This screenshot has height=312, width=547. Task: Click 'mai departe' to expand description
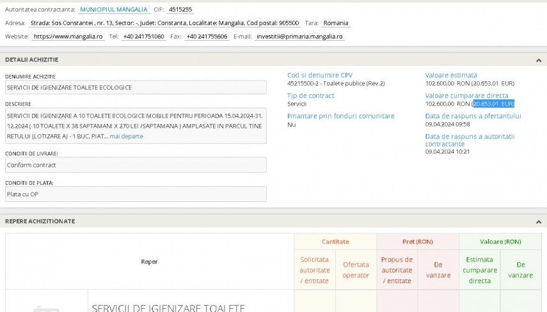coord(126,136)
